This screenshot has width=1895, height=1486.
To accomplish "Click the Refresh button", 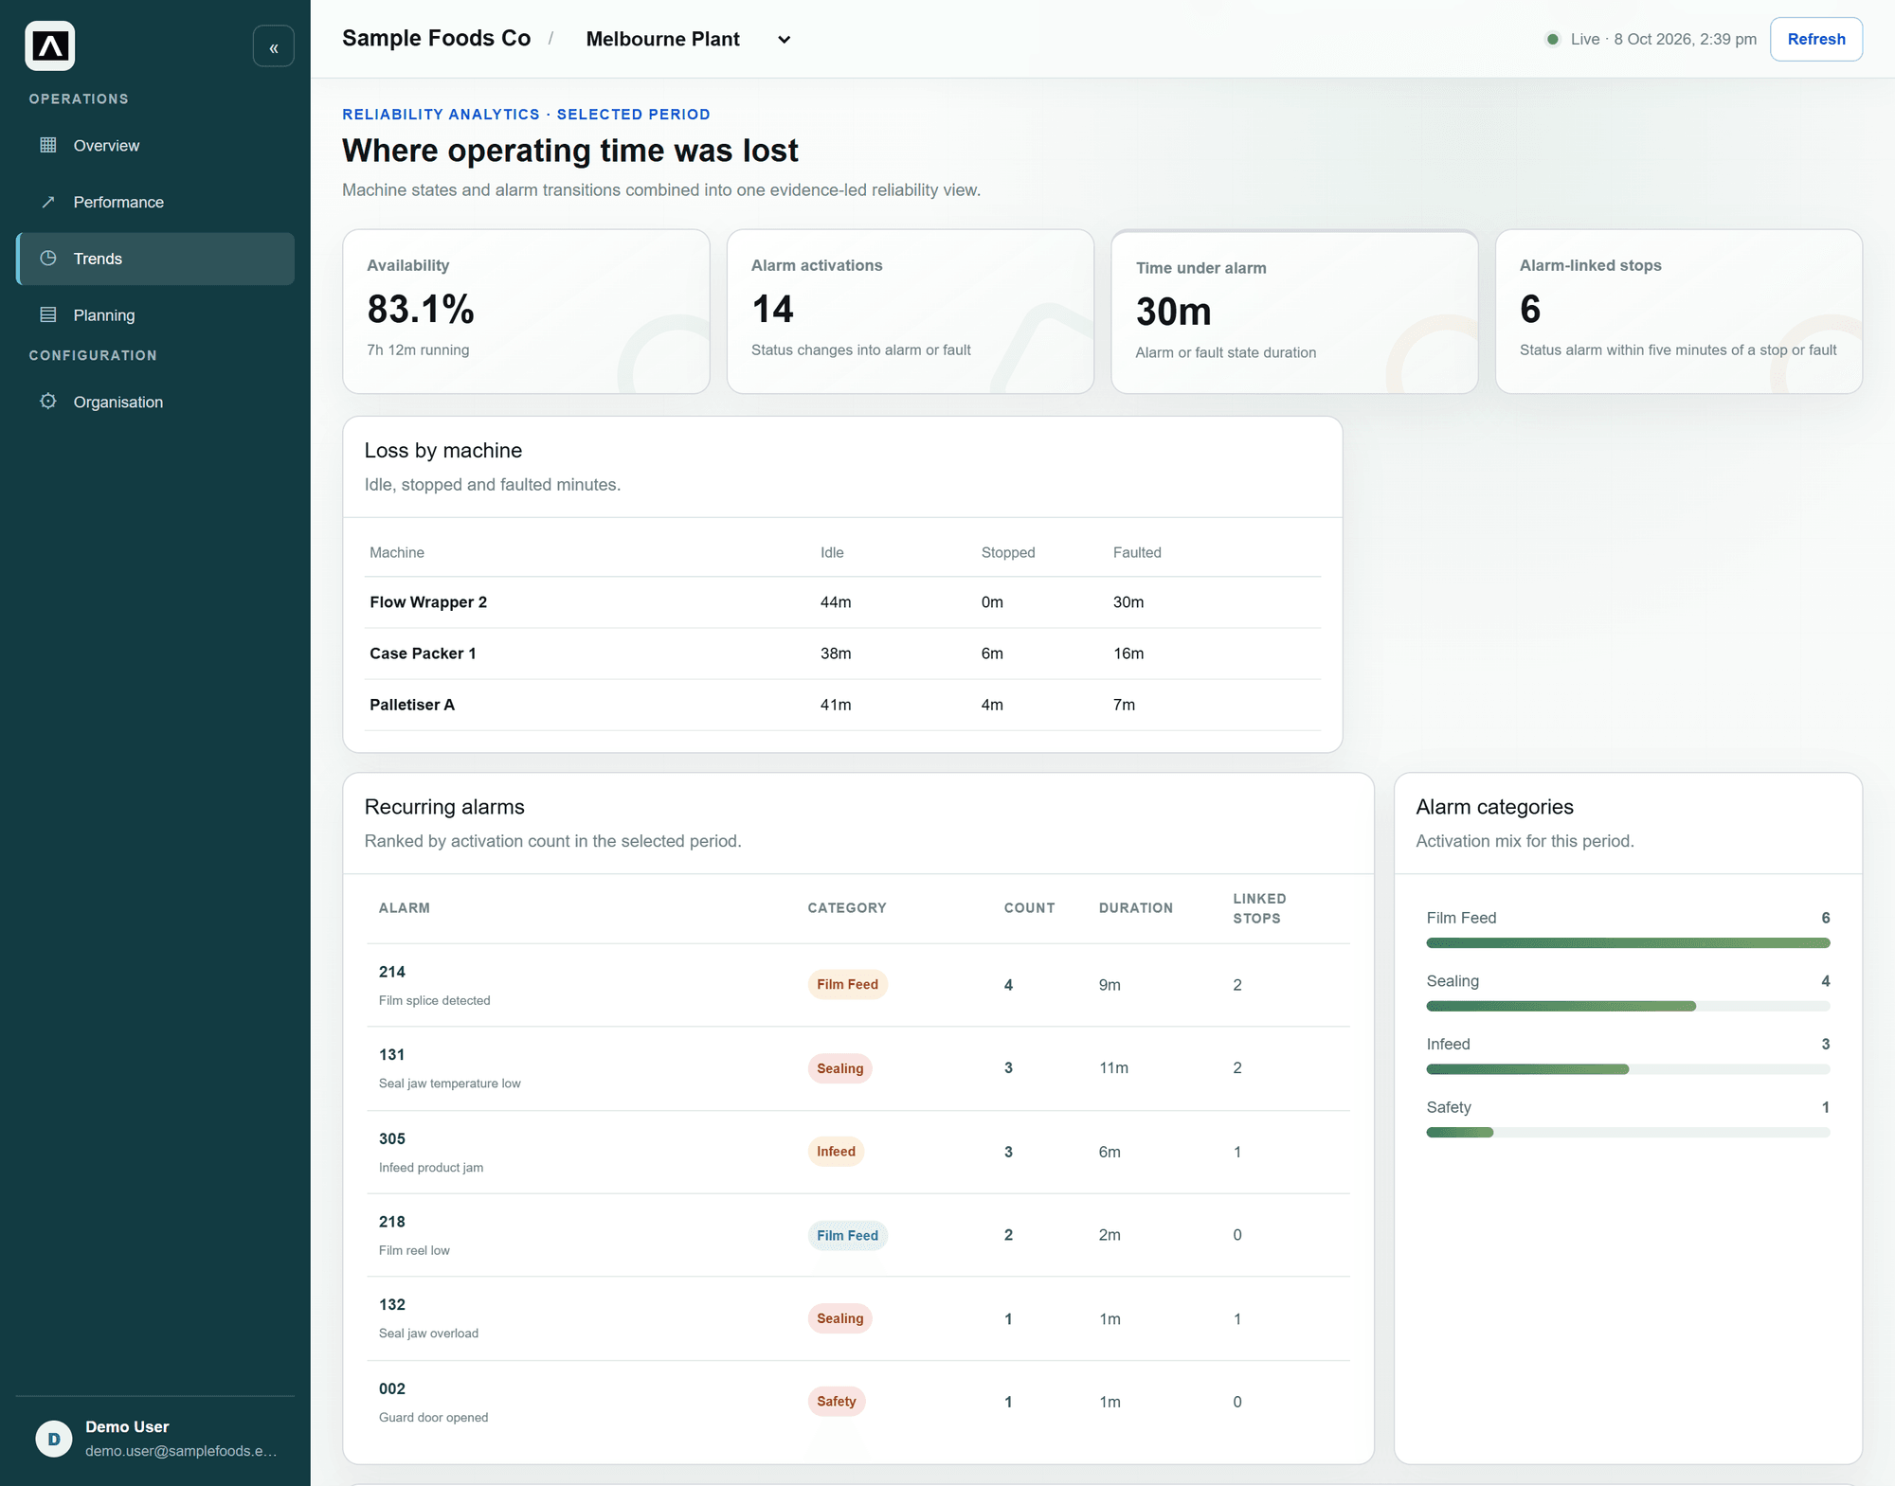I will [1816, 39].
